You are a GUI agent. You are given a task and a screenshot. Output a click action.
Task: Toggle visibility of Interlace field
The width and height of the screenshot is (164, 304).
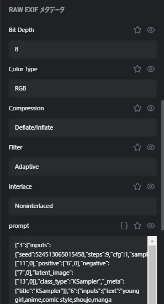[x=151, y=186]
